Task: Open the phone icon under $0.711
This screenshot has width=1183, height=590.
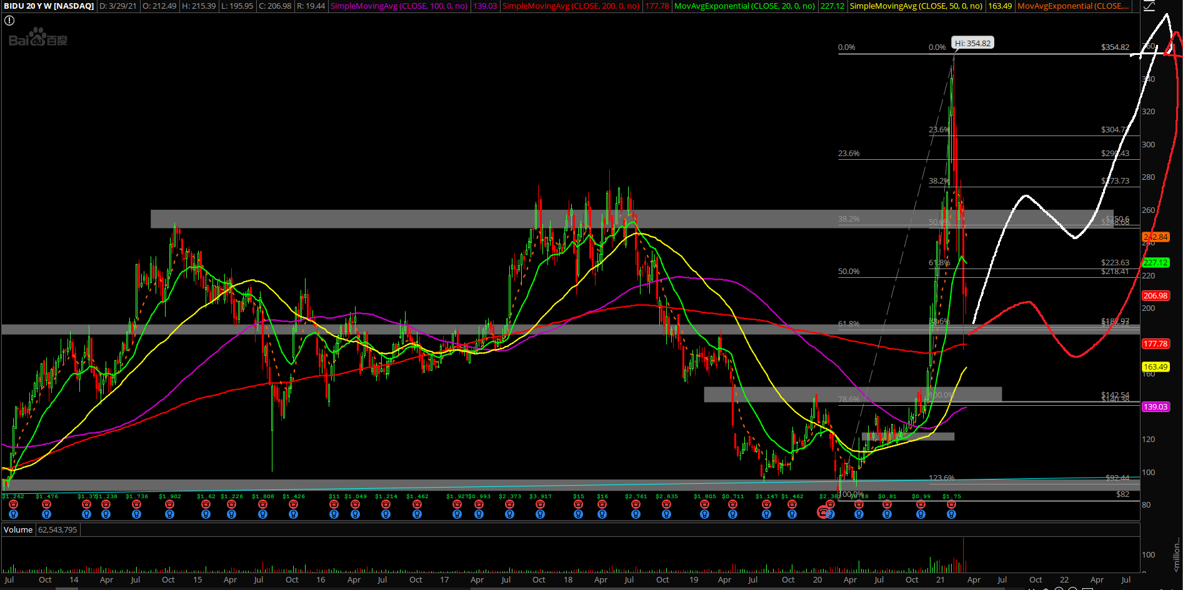Action: coord(732,505)
